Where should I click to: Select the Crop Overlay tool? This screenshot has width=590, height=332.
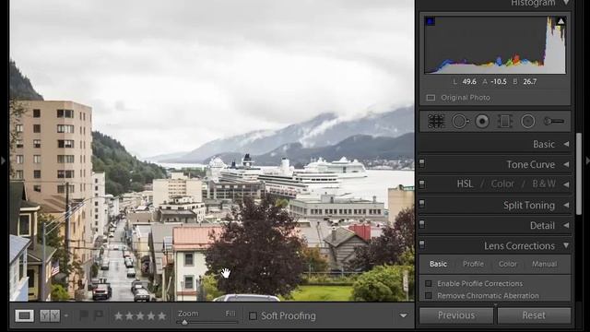[x=436, y=122]
